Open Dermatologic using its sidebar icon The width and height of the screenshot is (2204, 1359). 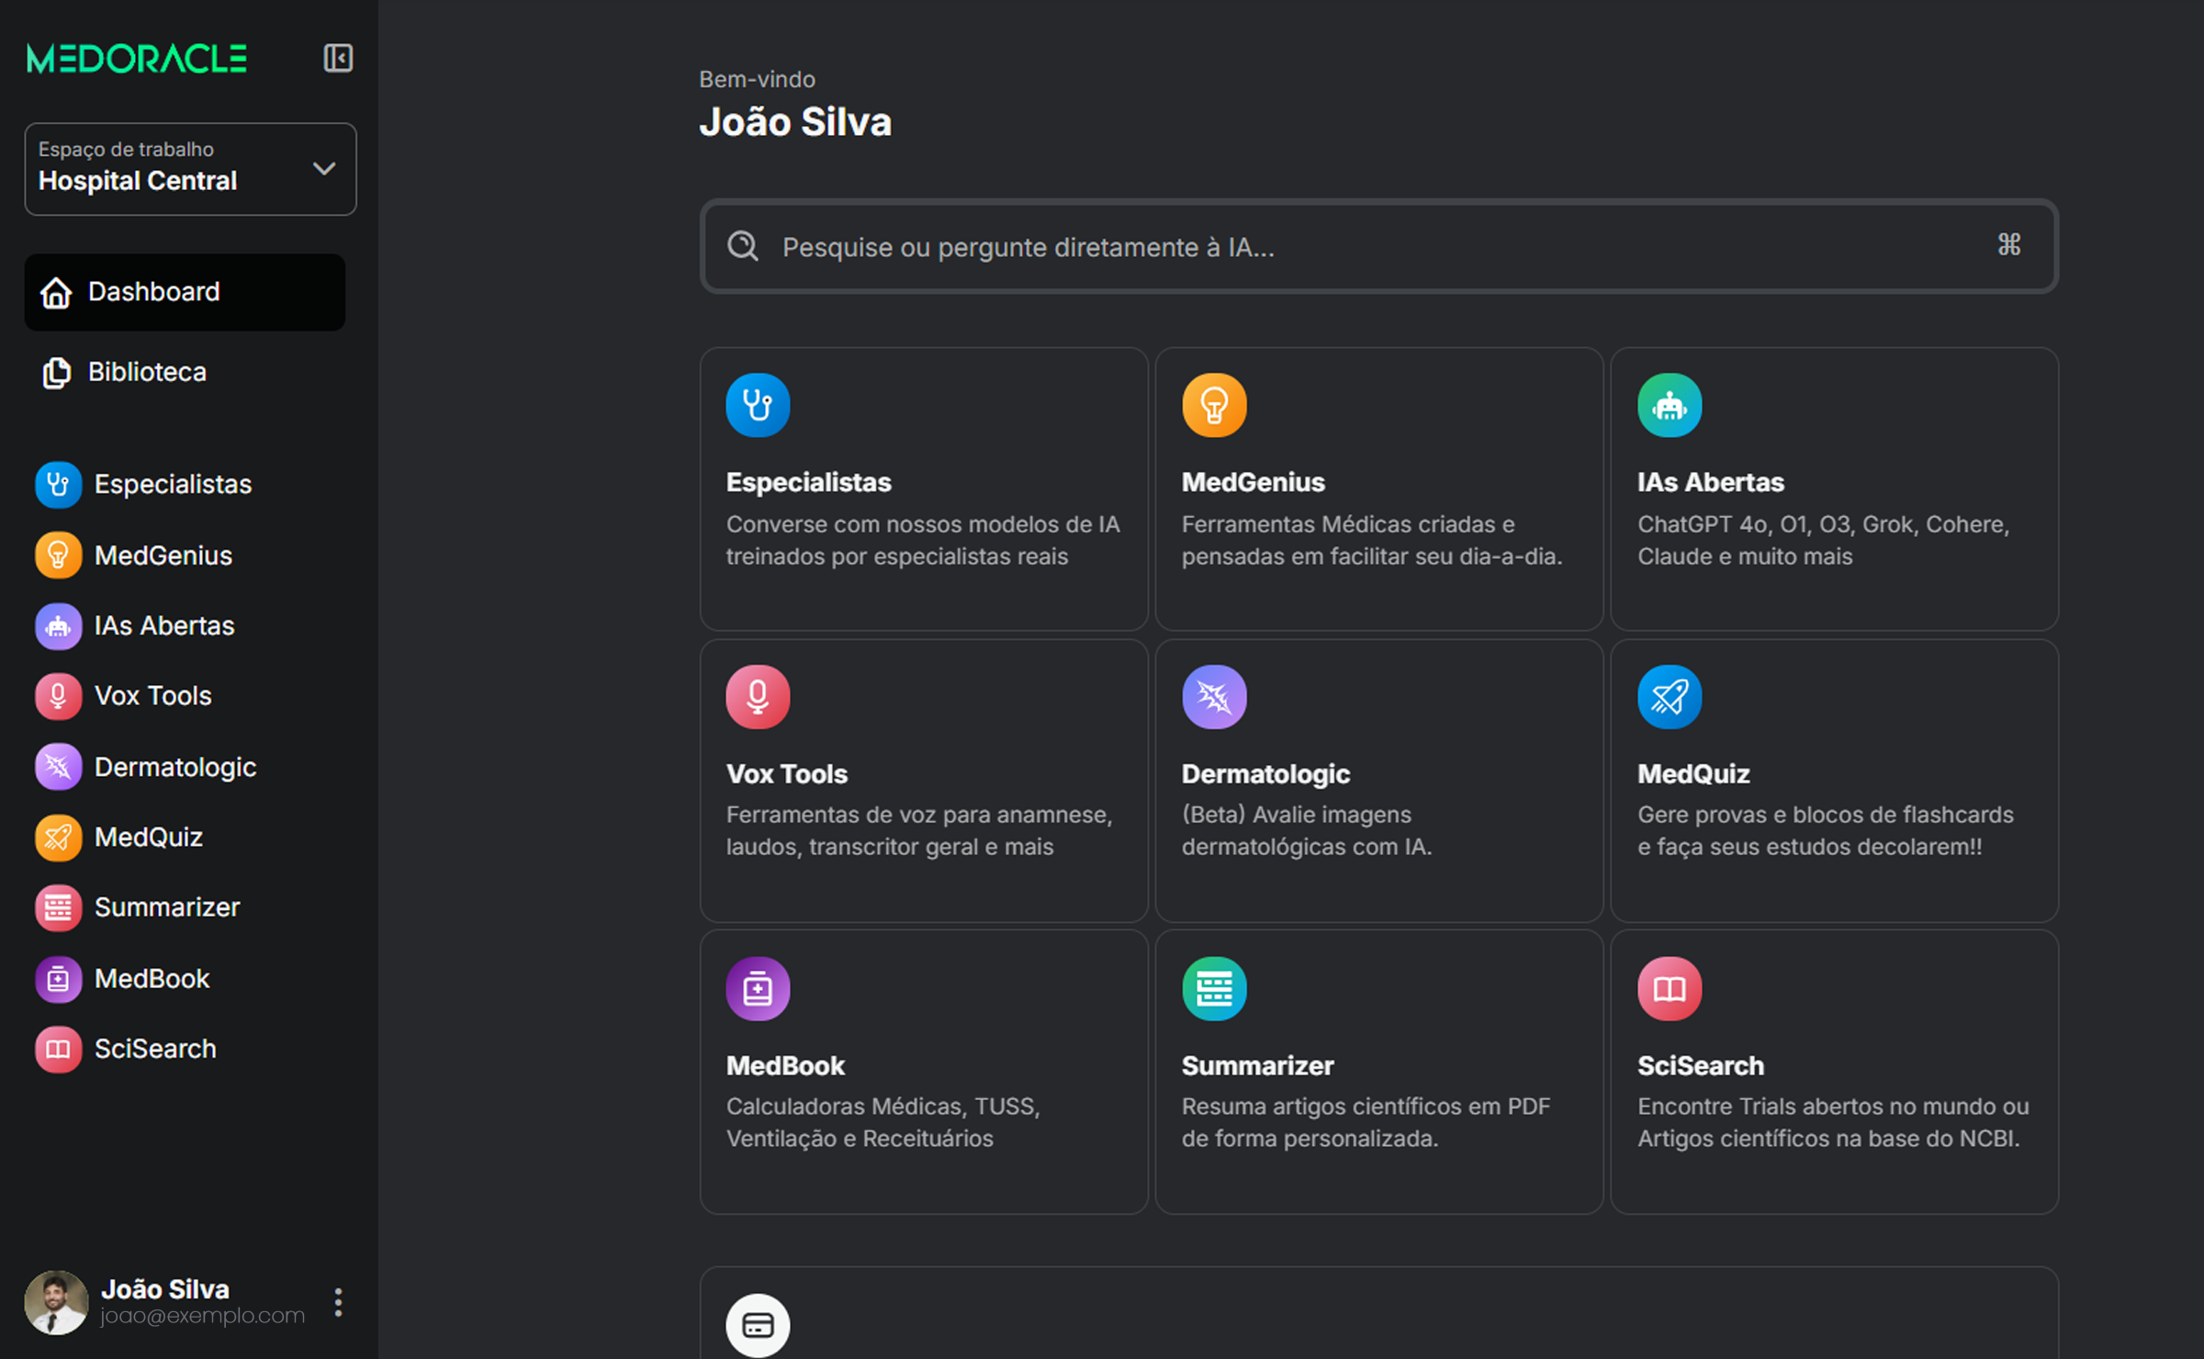[x=57, y=766]
